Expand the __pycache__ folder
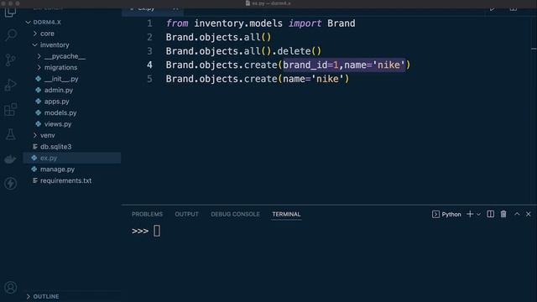This screenshot has height=302, width=537. coord(39,56)
